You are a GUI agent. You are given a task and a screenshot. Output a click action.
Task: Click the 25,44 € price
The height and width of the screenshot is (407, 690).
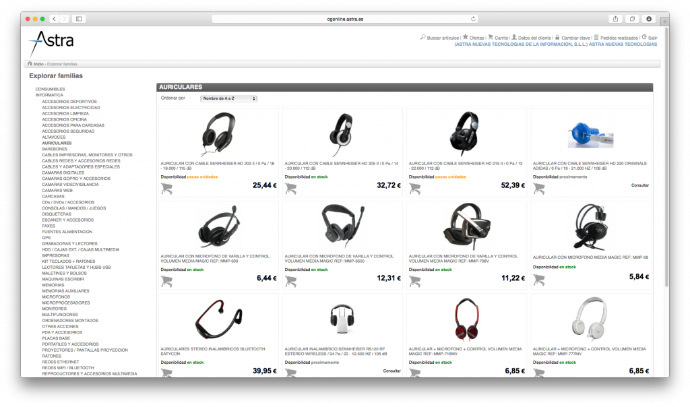(x=264, y=186)
